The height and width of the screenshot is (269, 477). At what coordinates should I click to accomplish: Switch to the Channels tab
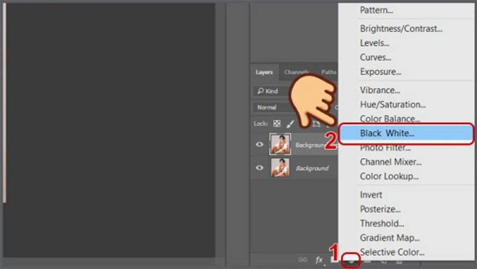[x=297, y=72]
